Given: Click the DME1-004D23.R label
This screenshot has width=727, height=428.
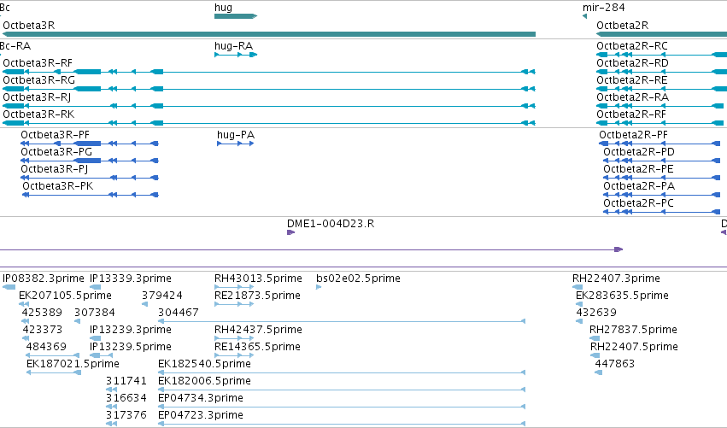Looking at the screenshot, I should click(331, 224).
